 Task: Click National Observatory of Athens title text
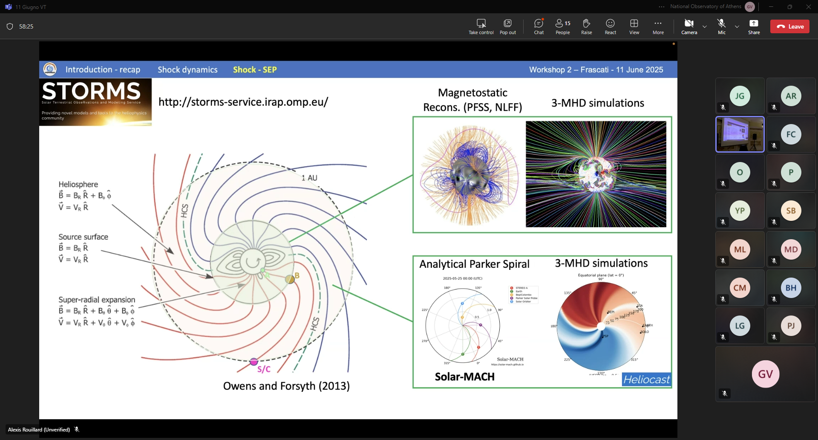[706, 6]
